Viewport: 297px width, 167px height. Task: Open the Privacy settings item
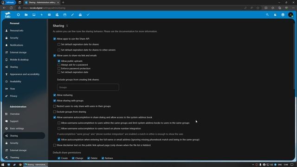click(x=24, y=96)
